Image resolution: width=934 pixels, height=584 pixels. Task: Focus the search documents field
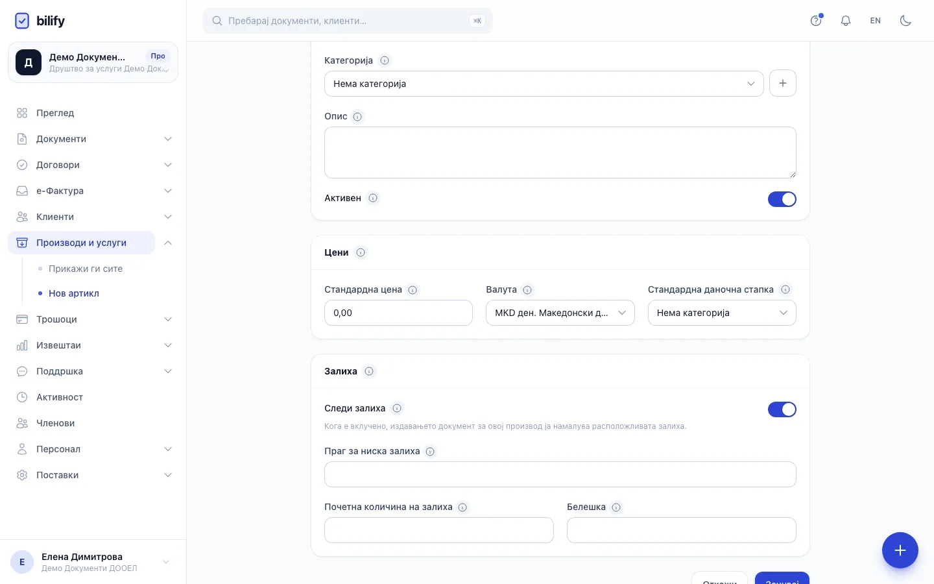[x=348, y=21]
